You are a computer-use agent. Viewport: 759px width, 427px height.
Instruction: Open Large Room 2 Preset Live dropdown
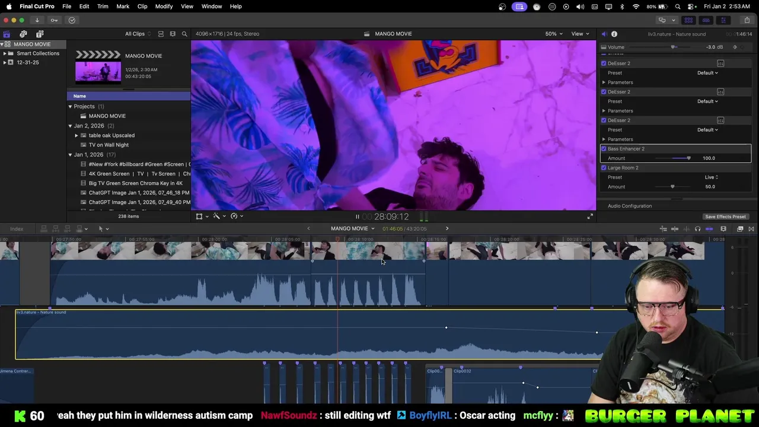coord(712,177)
